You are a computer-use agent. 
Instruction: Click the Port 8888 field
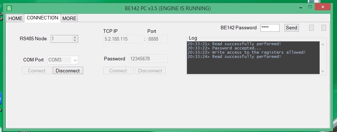157,39
